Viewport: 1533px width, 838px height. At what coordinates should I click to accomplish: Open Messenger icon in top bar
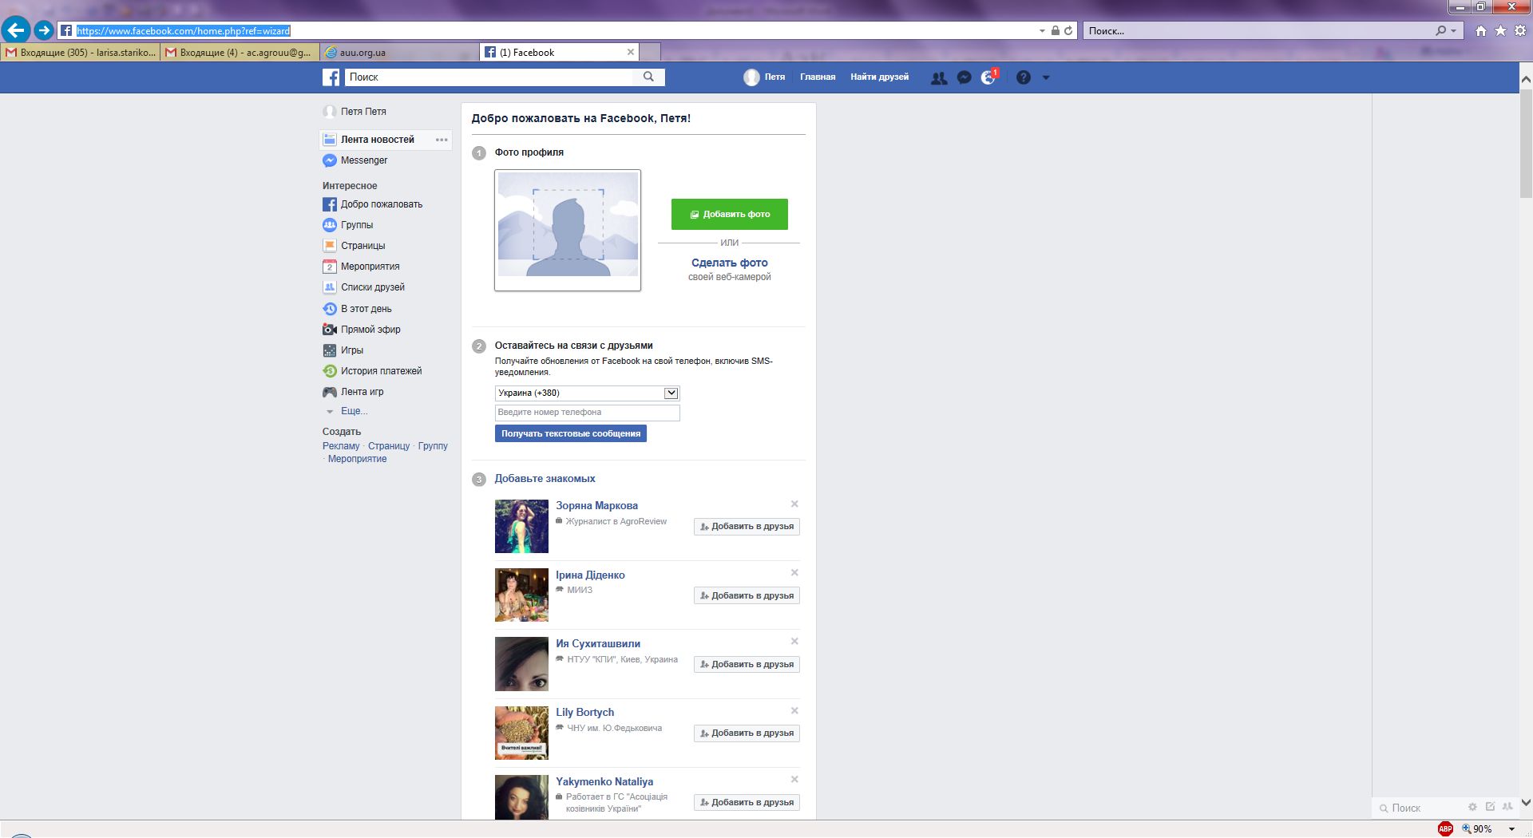pos(965,77)
